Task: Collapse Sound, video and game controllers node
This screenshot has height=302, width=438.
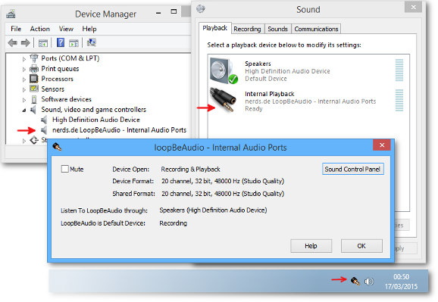Action: pyautogui.click(x=24, y=111)
